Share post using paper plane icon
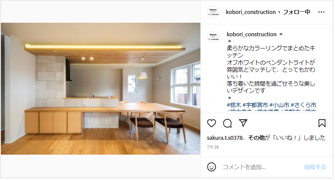 (243, 123)
